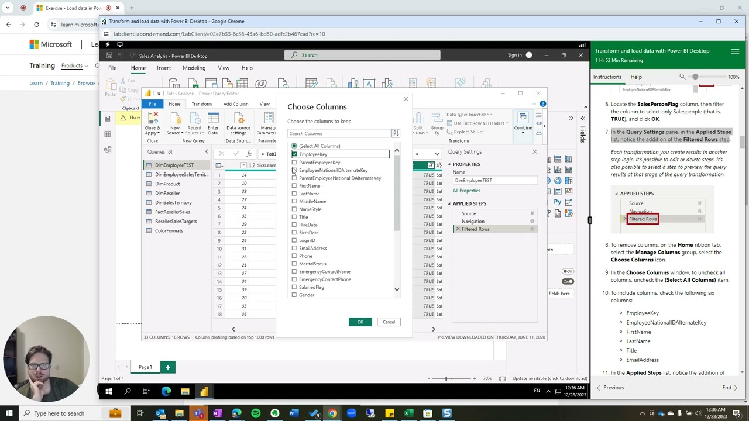Open the Modeling tab in Power BI Desktop

(x=194, y=68)
